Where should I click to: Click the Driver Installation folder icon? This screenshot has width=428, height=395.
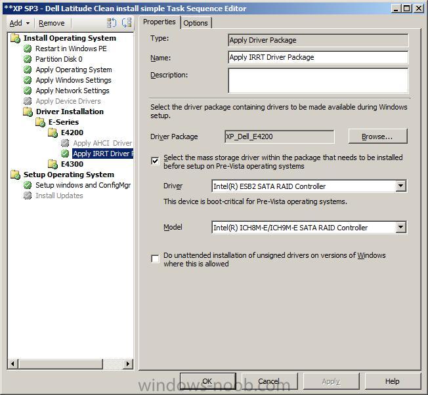(28, 112)
